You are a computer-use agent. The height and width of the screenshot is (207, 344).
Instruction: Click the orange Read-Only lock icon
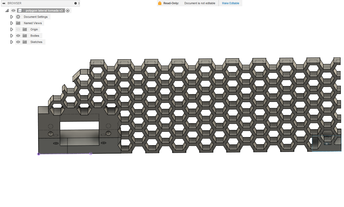[x=160, y=3]
